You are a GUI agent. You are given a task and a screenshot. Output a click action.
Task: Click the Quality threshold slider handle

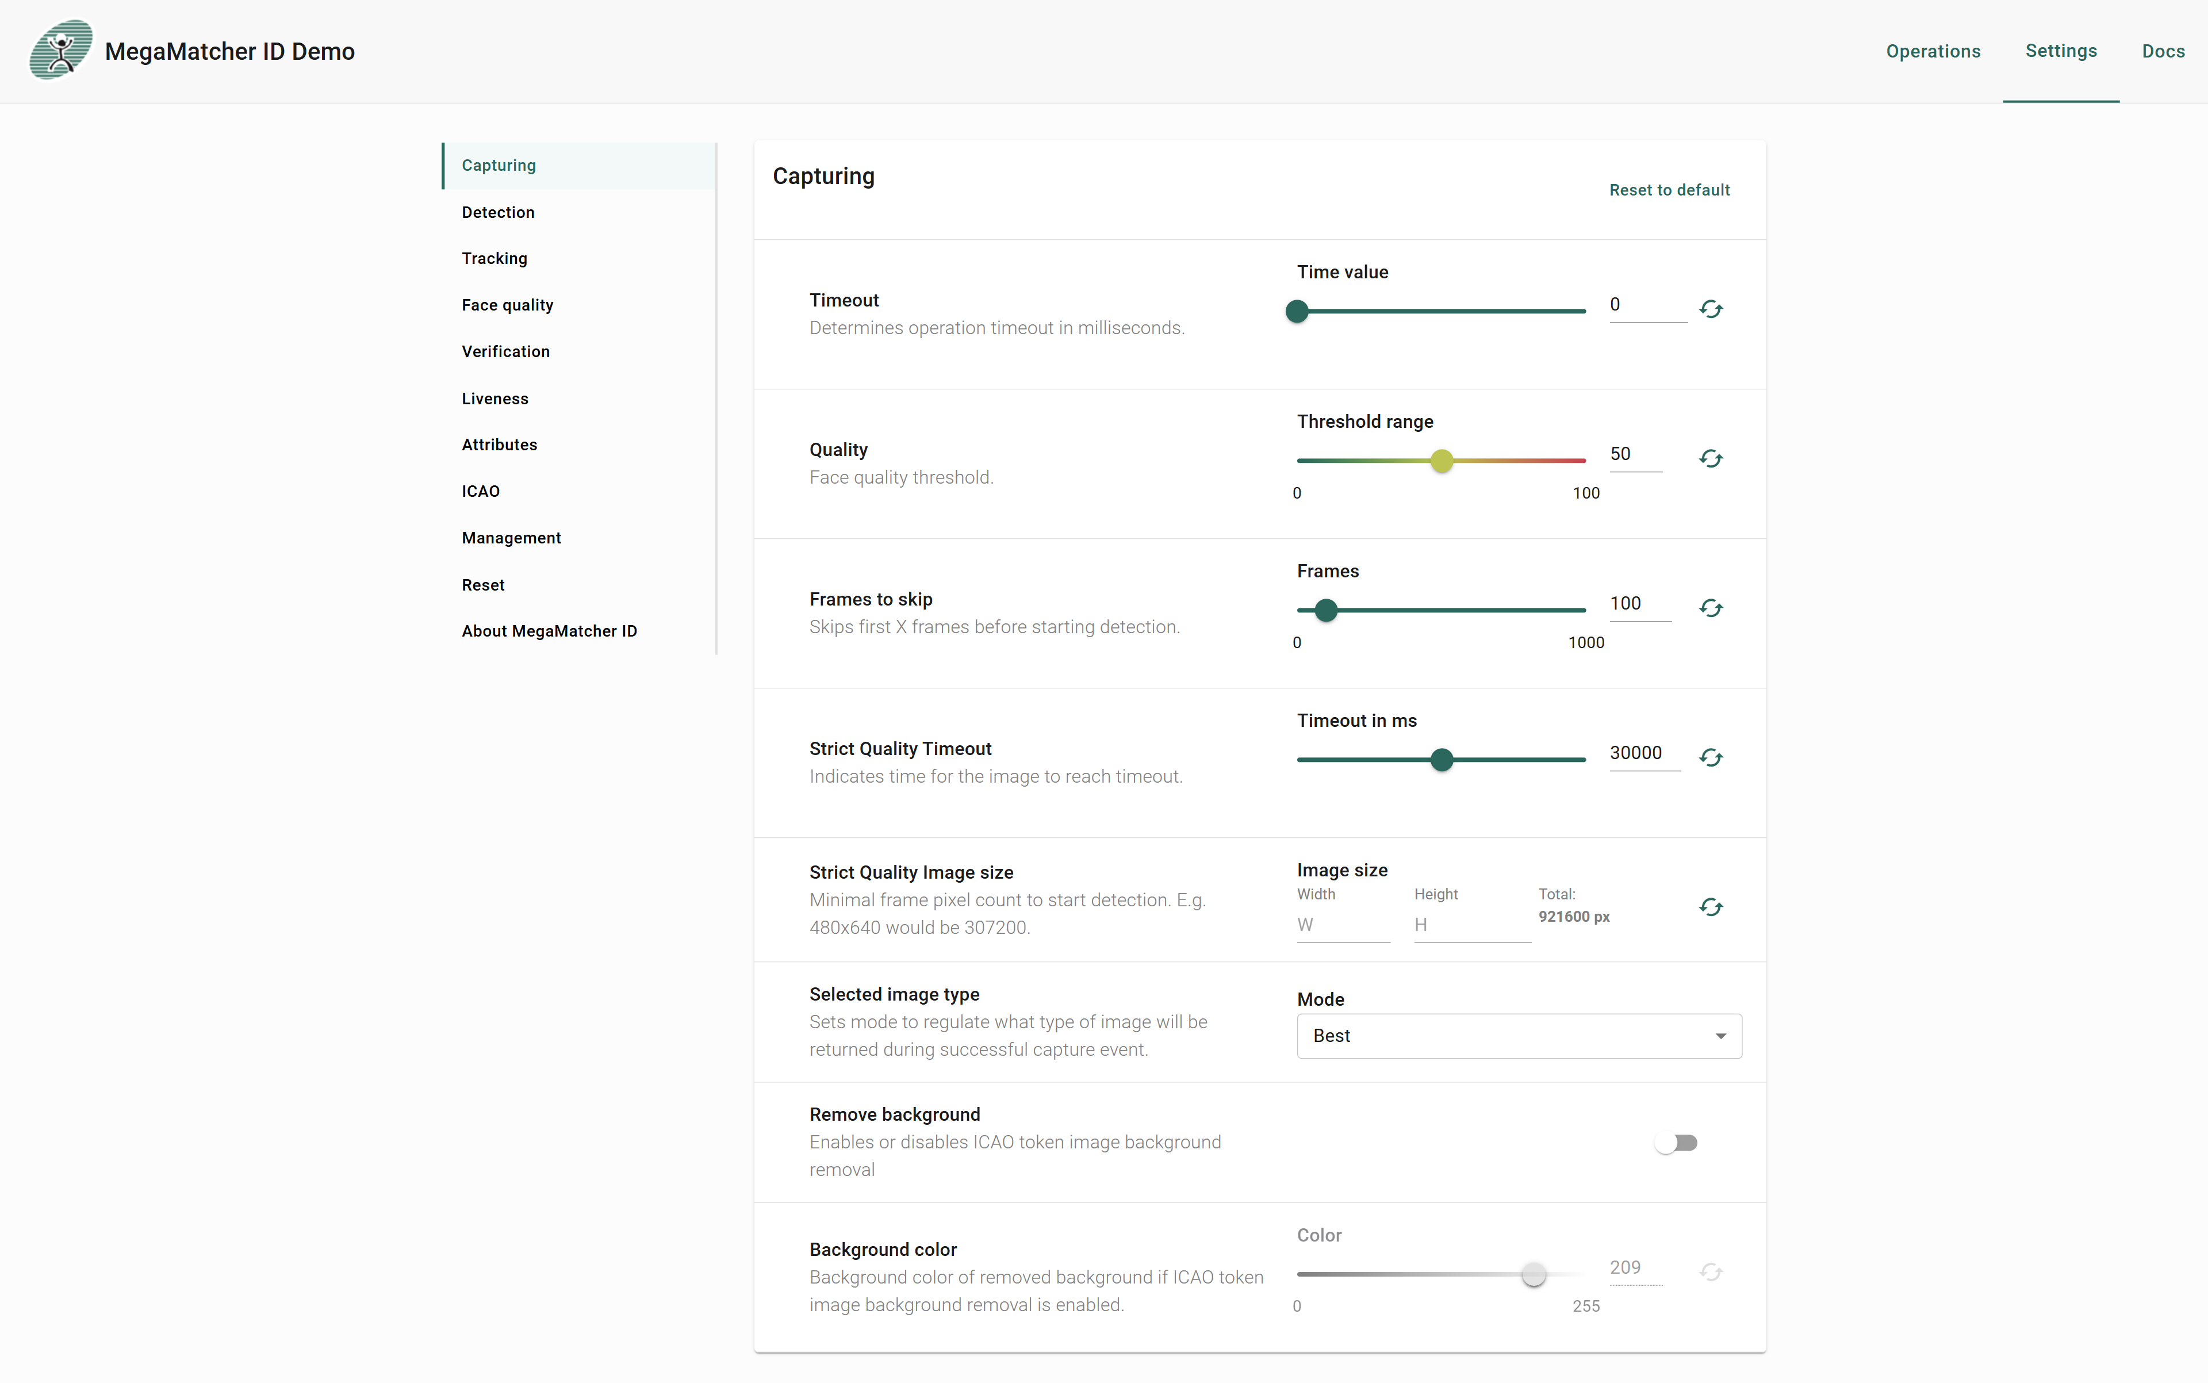[1442, 461]
